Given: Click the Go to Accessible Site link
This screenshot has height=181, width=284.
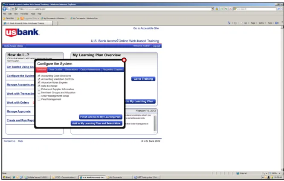Looking at the screenshot, I should (x=146, y=28).
